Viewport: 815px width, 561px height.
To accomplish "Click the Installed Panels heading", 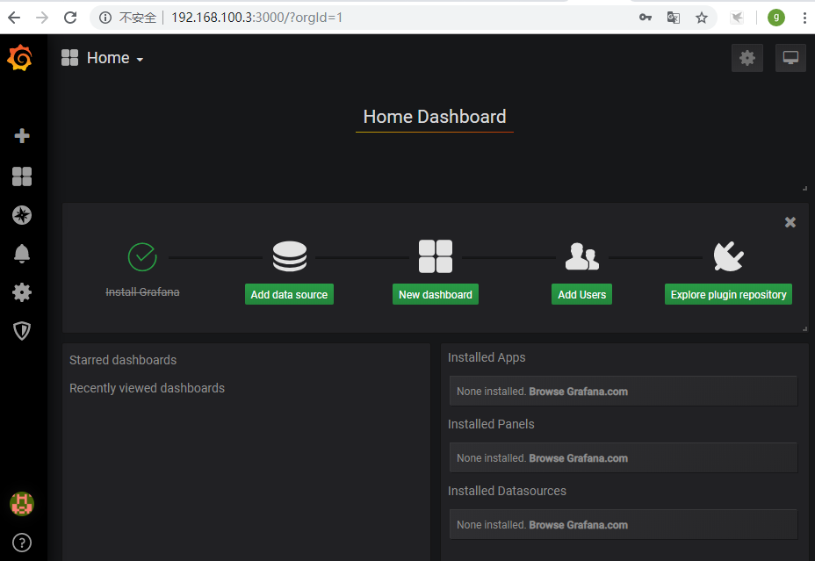I will (491, 424).
